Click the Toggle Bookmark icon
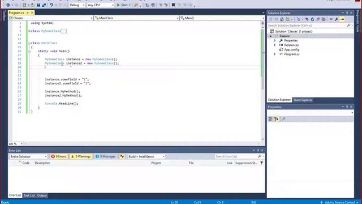The width and height of the screenshot is (362, 204). (x=173, y=5)
